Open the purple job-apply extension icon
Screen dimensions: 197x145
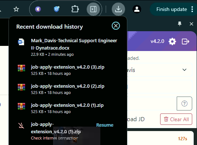click(38, 9)
